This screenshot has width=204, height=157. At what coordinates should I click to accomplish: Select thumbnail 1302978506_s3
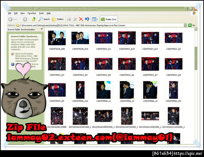(150, 90)
